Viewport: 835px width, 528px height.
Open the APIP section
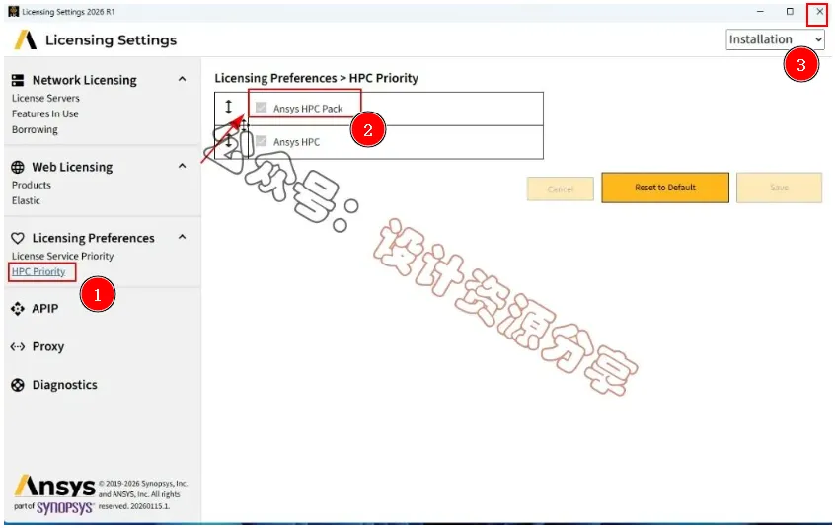[45, 309]
